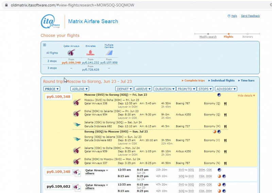Click the ITA Software logo
272x193 pixels.
point(51,22)
